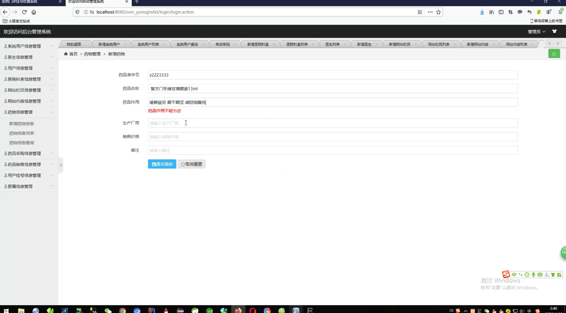Switch to 修改密码 tab
This screenshot has width=566, height=313.
point(222,44)
